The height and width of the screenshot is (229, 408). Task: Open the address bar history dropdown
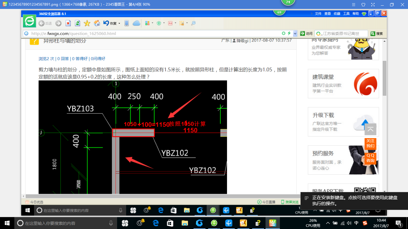pyautogui.click(x=295, y=33)
